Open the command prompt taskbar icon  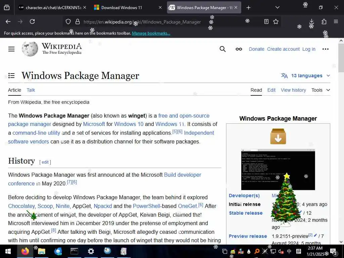[x=74, y=251]
